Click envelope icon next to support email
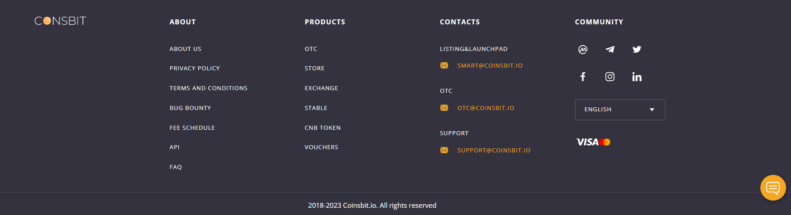The image size is (791, 215). 444,150
